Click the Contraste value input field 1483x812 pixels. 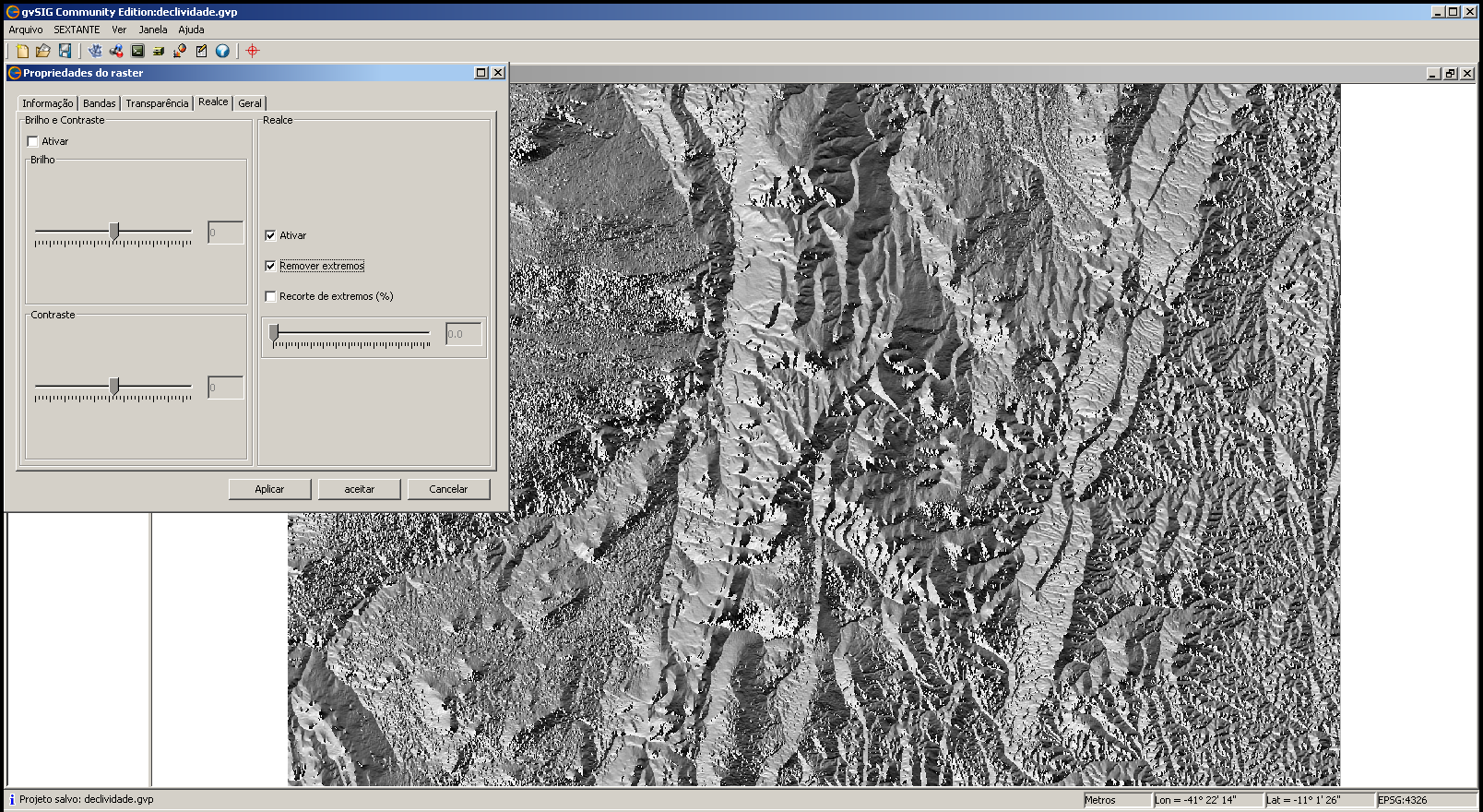pos(225,388)
